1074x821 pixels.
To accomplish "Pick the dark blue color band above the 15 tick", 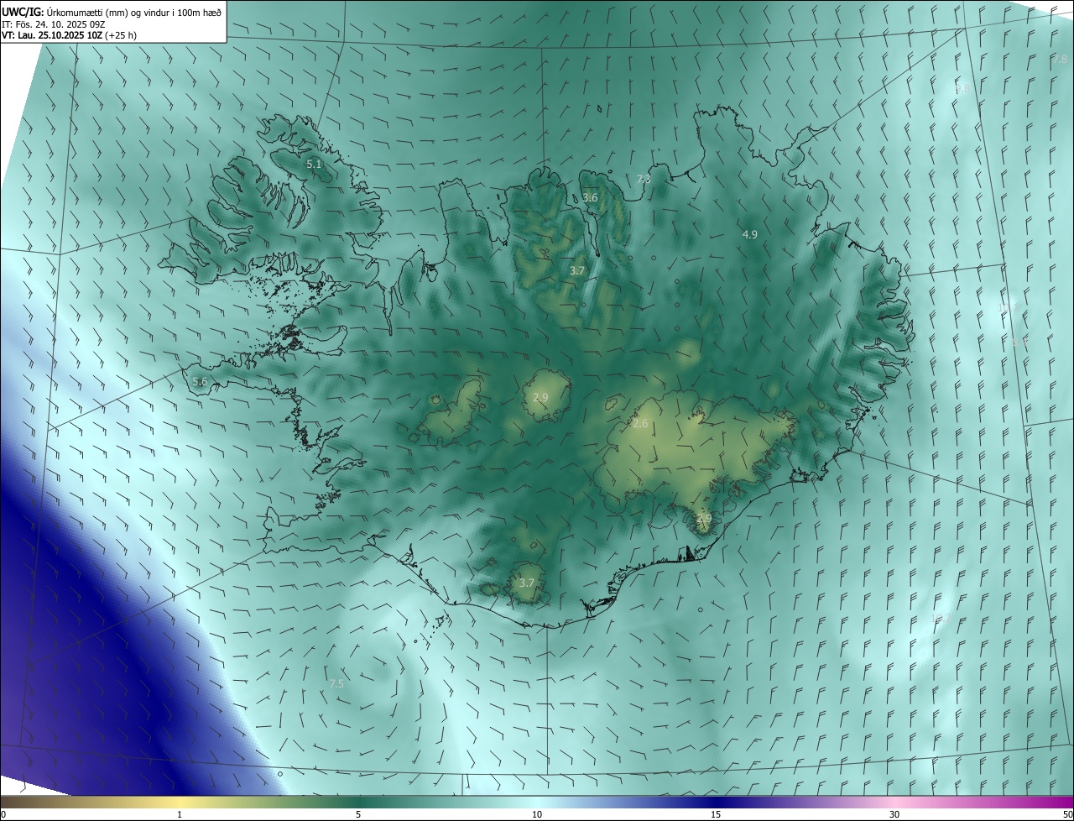I will (x=716, y=803).
